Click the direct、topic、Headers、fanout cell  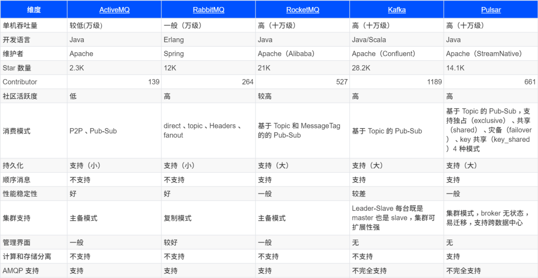pos(208,131)
